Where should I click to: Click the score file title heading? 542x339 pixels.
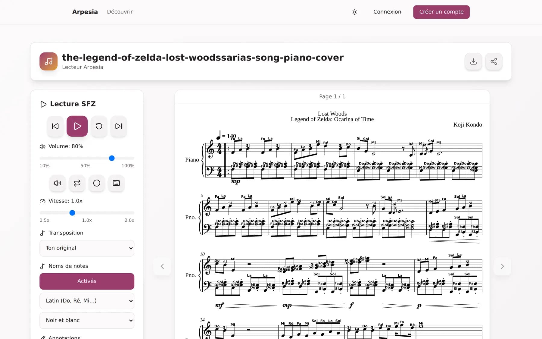(203, 57)
